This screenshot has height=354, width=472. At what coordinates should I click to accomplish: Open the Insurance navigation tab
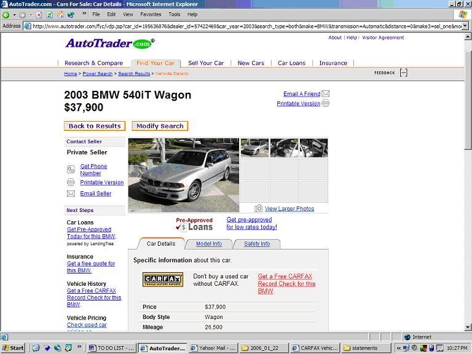[x=333, y=63]
